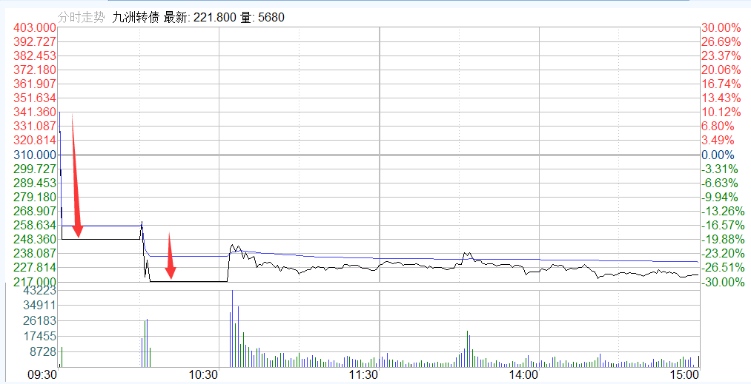Select the 11:30 time axis label
The image size is (751, 384).
click(363, 375)
